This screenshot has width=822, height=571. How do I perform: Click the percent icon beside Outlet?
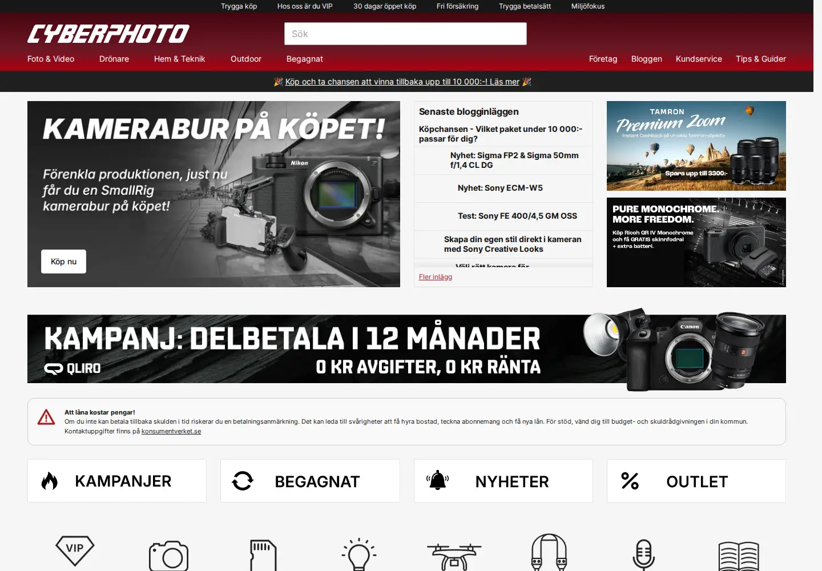(x=630, y=481)
